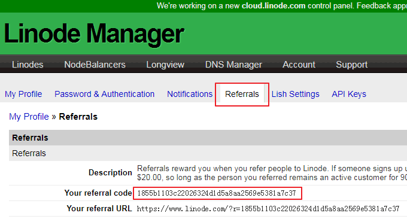
Task: Click the bold Referrals breadcrumb text
Action: pos(78,117)
